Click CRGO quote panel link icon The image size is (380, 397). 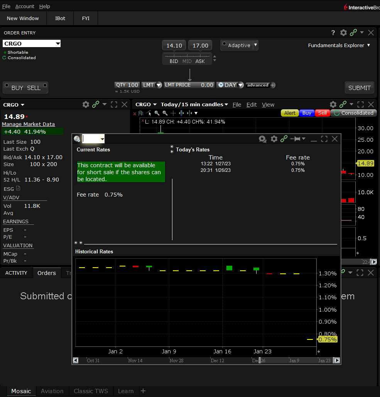[x=96, y=104]
